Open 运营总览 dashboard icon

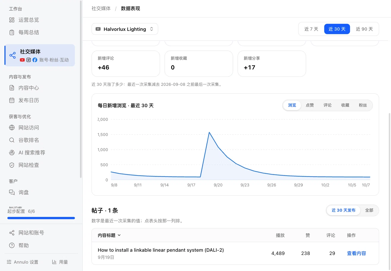(x=12, y=20)
